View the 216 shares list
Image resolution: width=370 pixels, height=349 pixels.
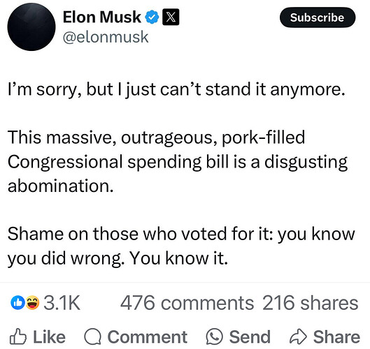click(x=311, y=303)
